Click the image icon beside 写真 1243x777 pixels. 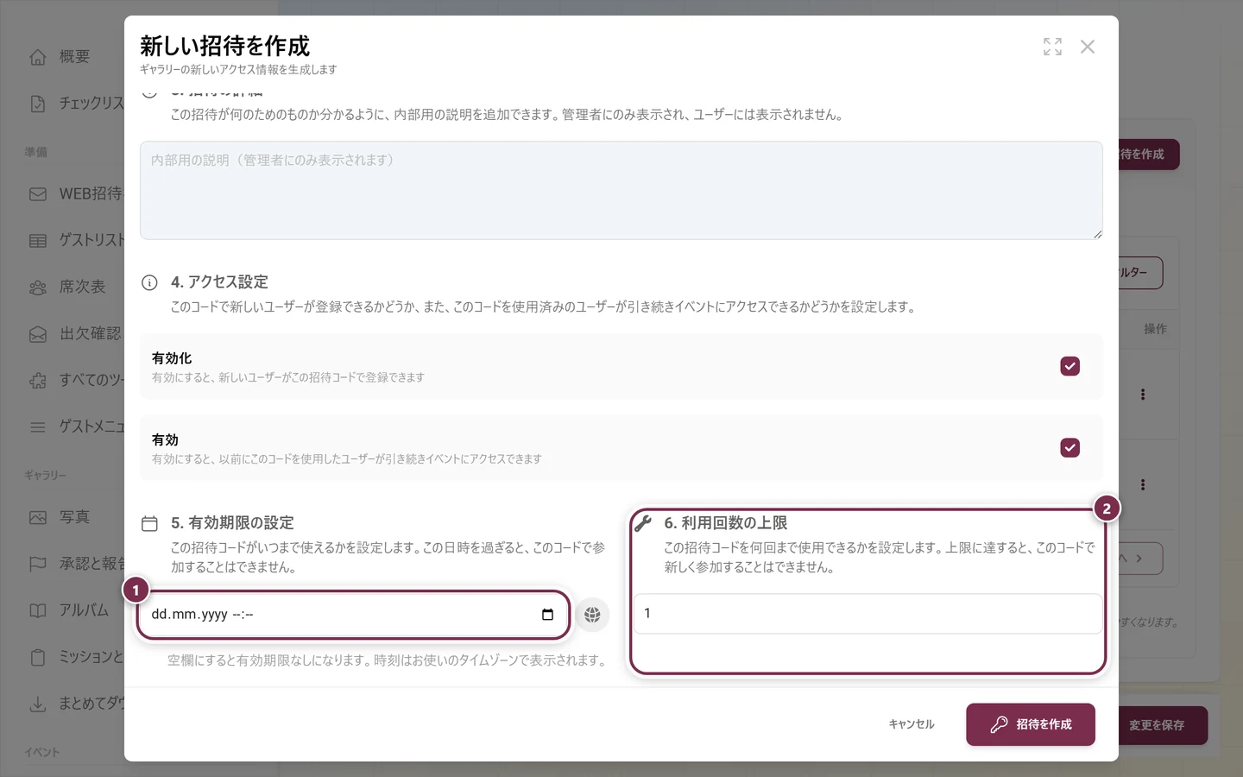coord(38,518)
